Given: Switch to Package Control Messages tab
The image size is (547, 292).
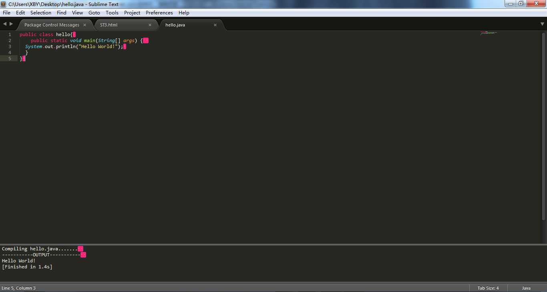Looking at the screenshot, I should pos(52,25).
